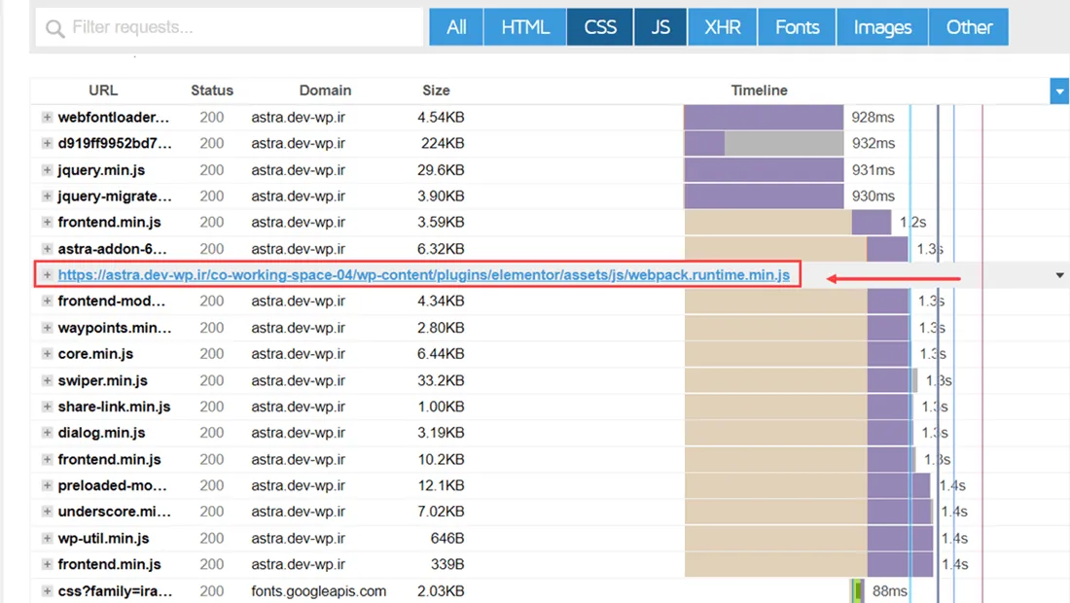Expand the frontend.min.js 10.2KB row
Viewport: 1070px width, 603px height.
pos(47,459)
